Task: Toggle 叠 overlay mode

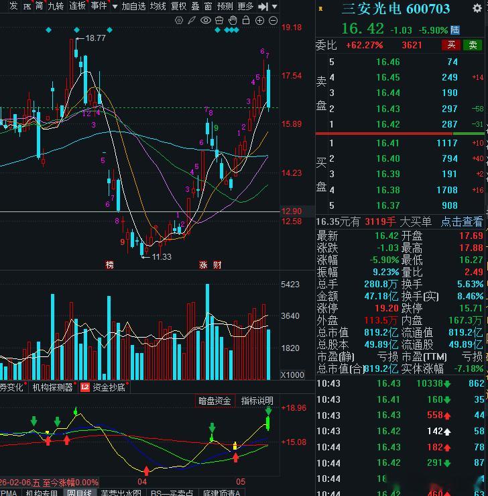Action: [196, 6]
